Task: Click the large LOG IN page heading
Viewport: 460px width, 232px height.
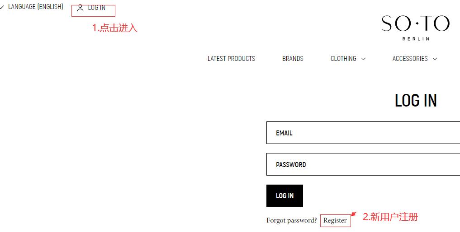Action: point(416,101)
